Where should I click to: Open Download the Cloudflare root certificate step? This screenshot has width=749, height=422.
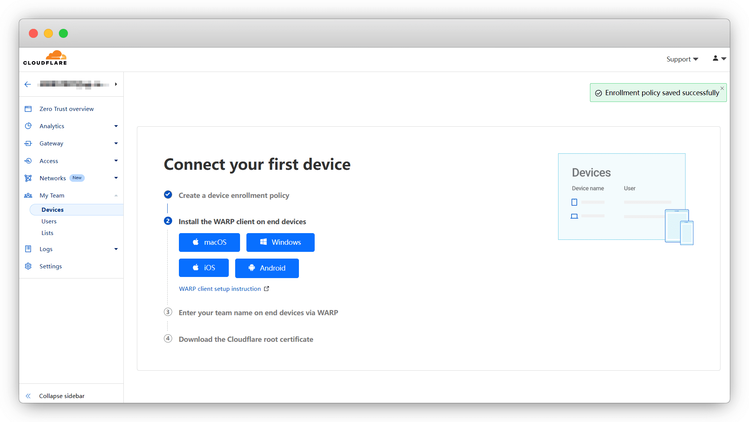(246, 339)
